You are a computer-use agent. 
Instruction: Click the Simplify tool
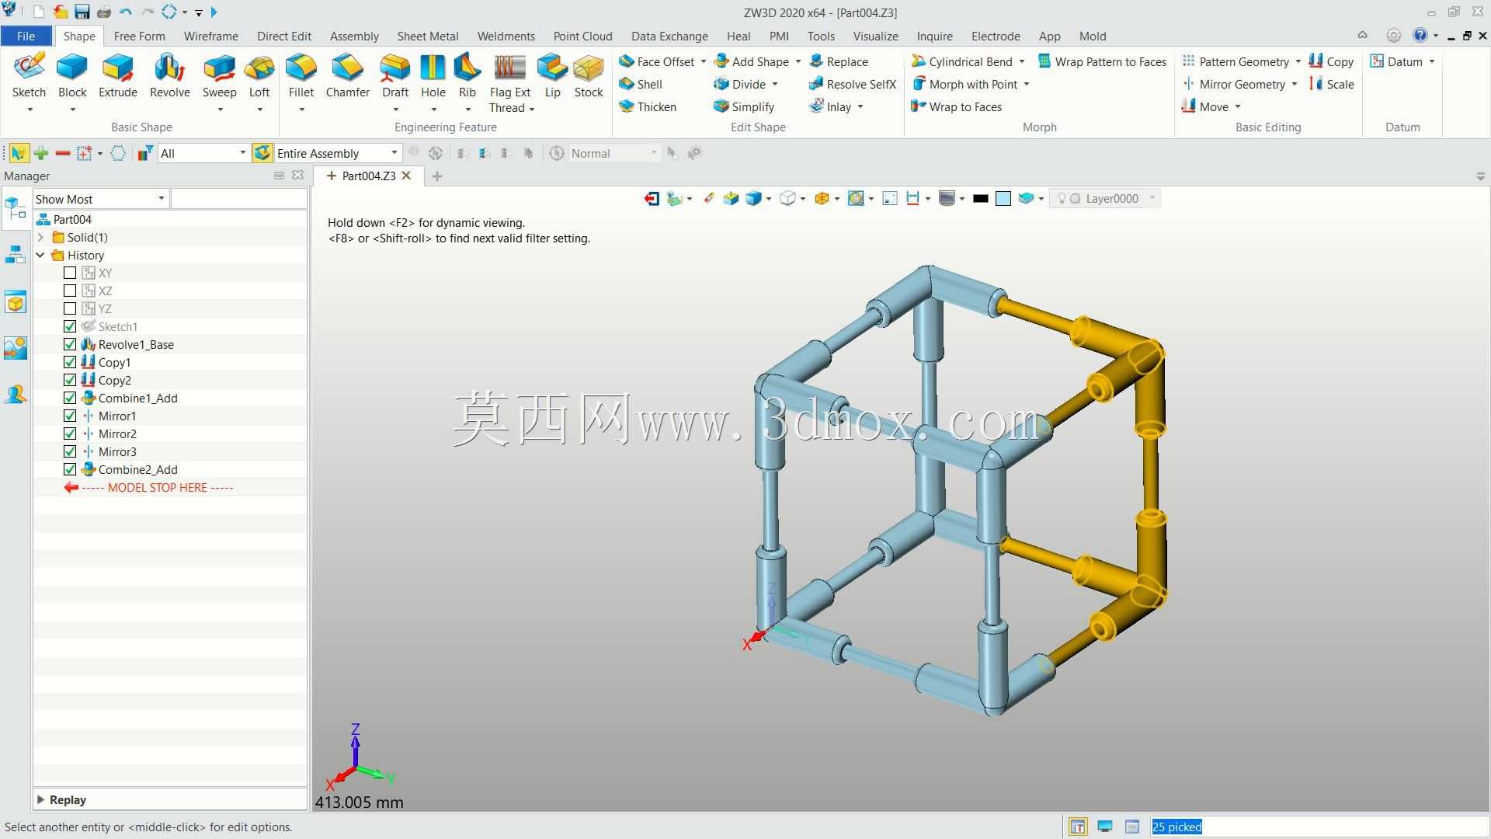point(744,106)
